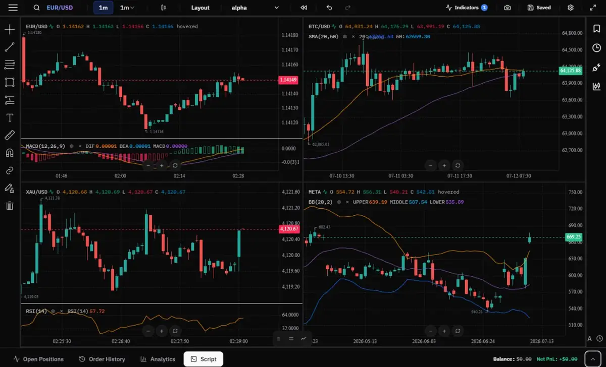
Task: Select the rectangle shape drawing tool
Action: click(x=9, y=82)
